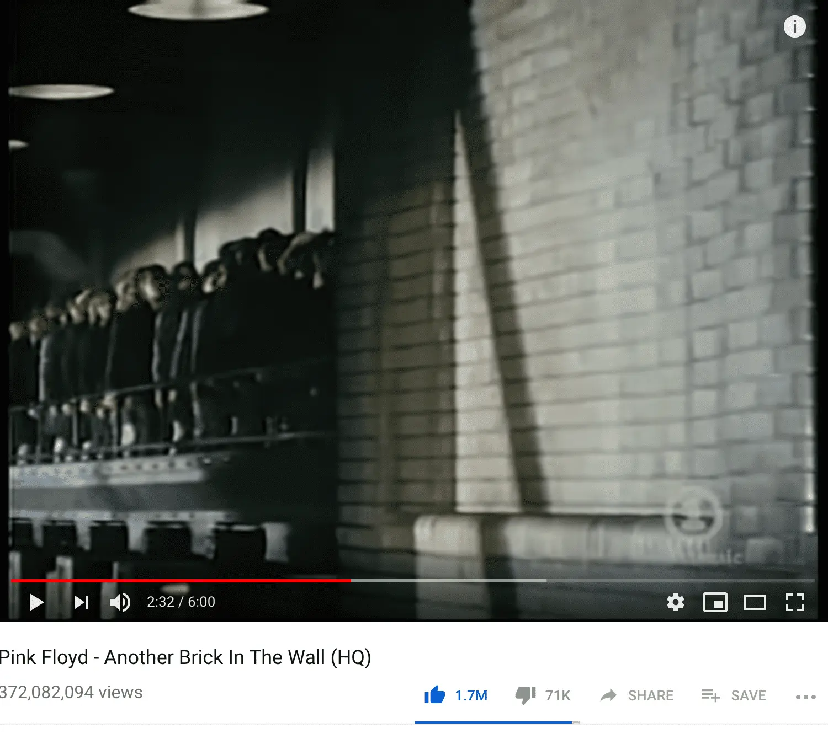Click the SHARE button
The width and height of the screenshot is (828, 739).
tap(637, 695)
